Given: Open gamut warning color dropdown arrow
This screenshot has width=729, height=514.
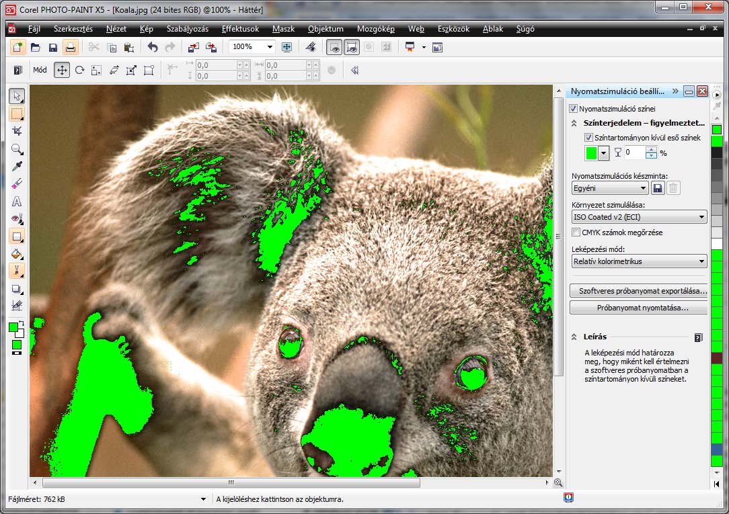Looking at the screenshot, I should 603,153.
